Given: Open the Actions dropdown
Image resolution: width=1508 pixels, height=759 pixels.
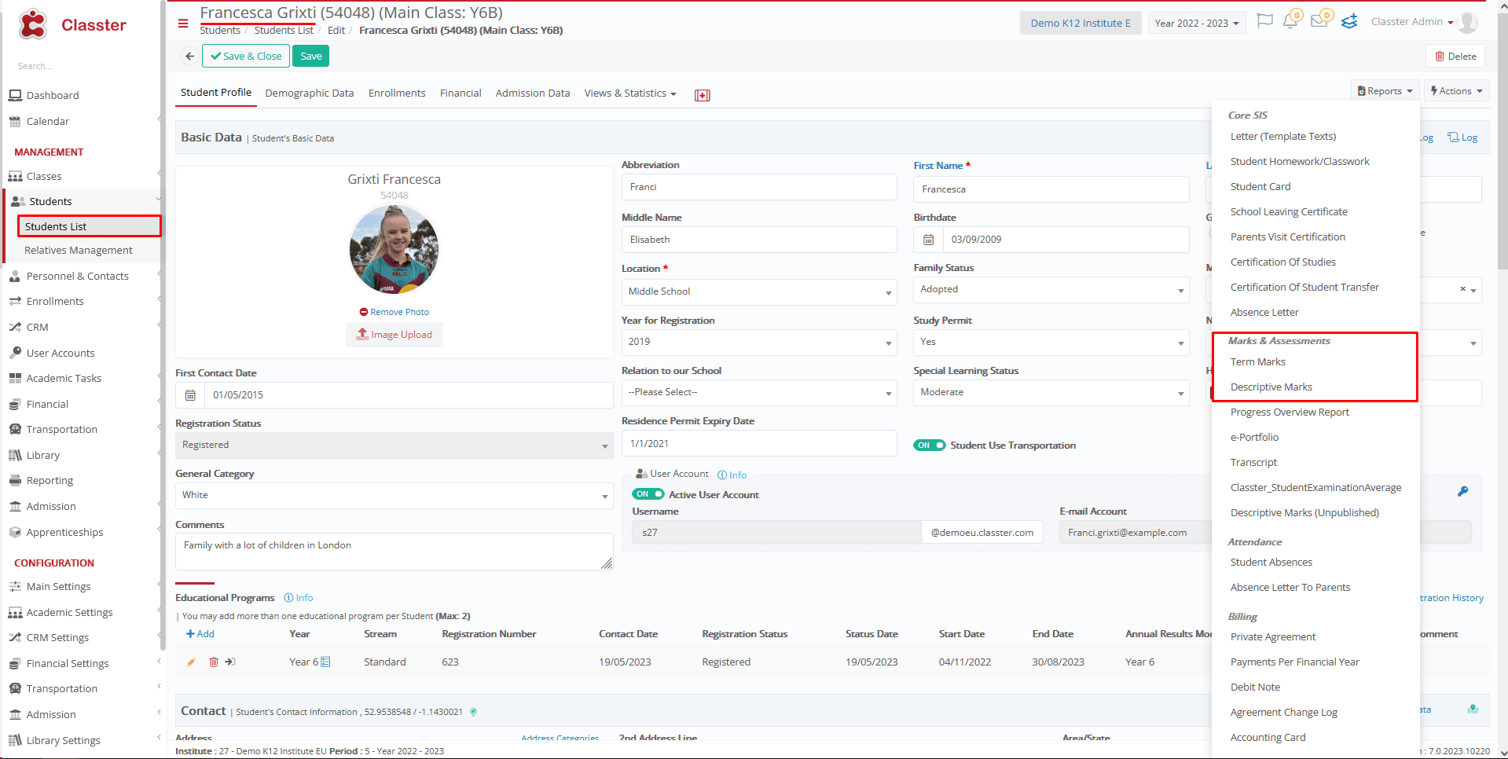Looking at the screenshot, I should tap(1456, 91).
